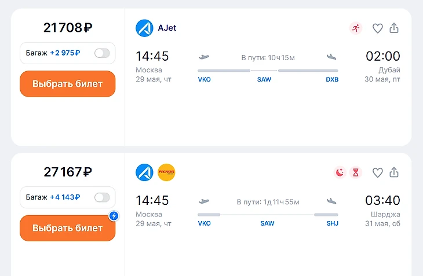Add the 27 167₽ ticket to favorites

[x=377, y=172]
